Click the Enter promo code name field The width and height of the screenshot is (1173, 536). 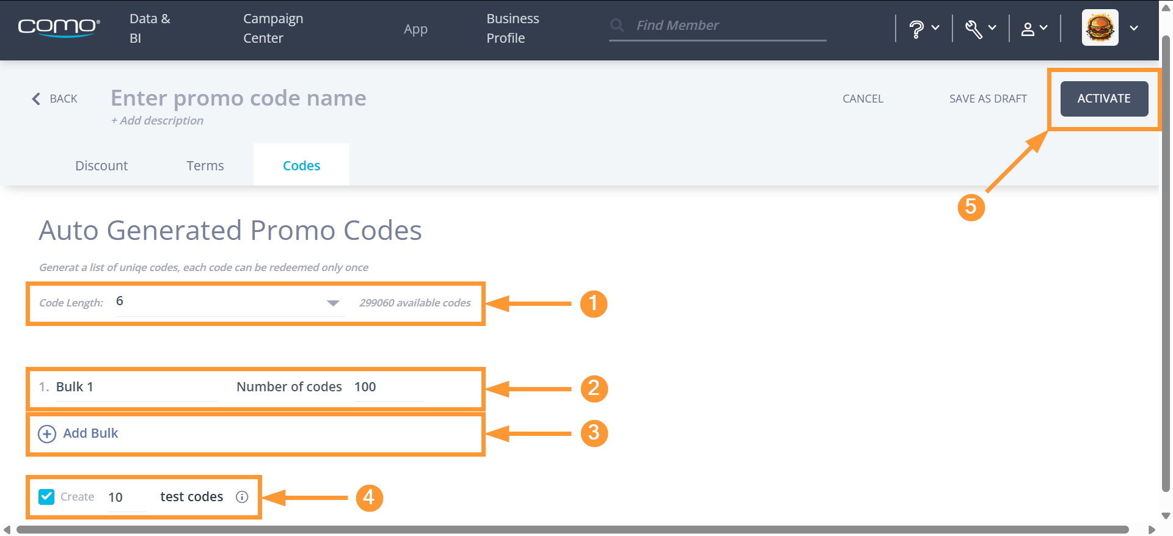(x=238, y=98)
